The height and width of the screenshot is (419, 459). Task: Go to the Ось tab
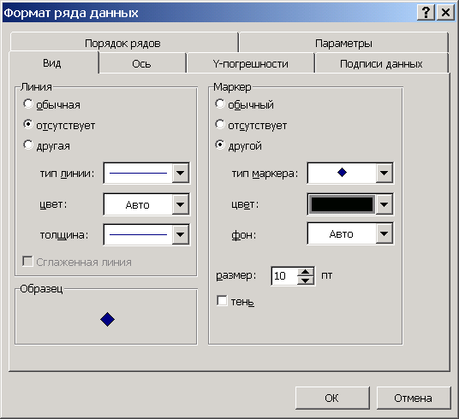tap(141, 63)
